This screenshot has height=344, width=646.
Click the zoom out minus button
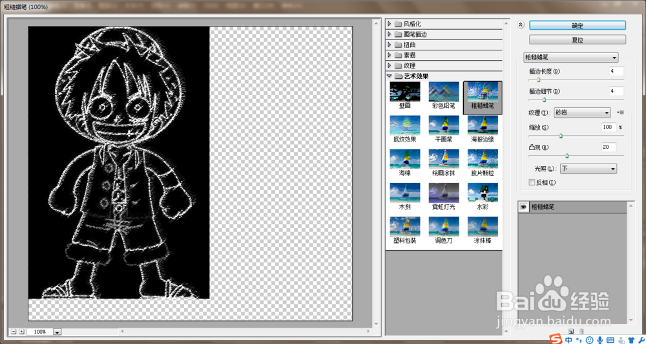click(14, 331)
